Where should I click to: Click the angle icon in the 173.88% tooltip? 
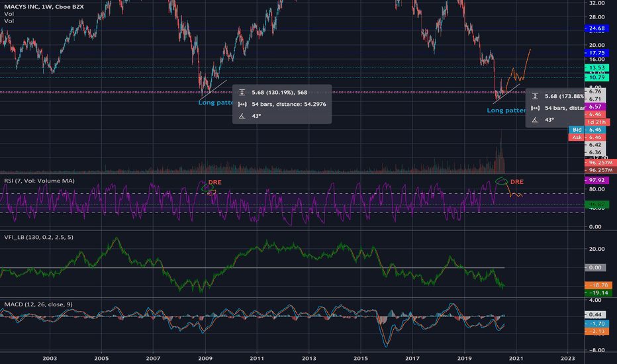535,120
